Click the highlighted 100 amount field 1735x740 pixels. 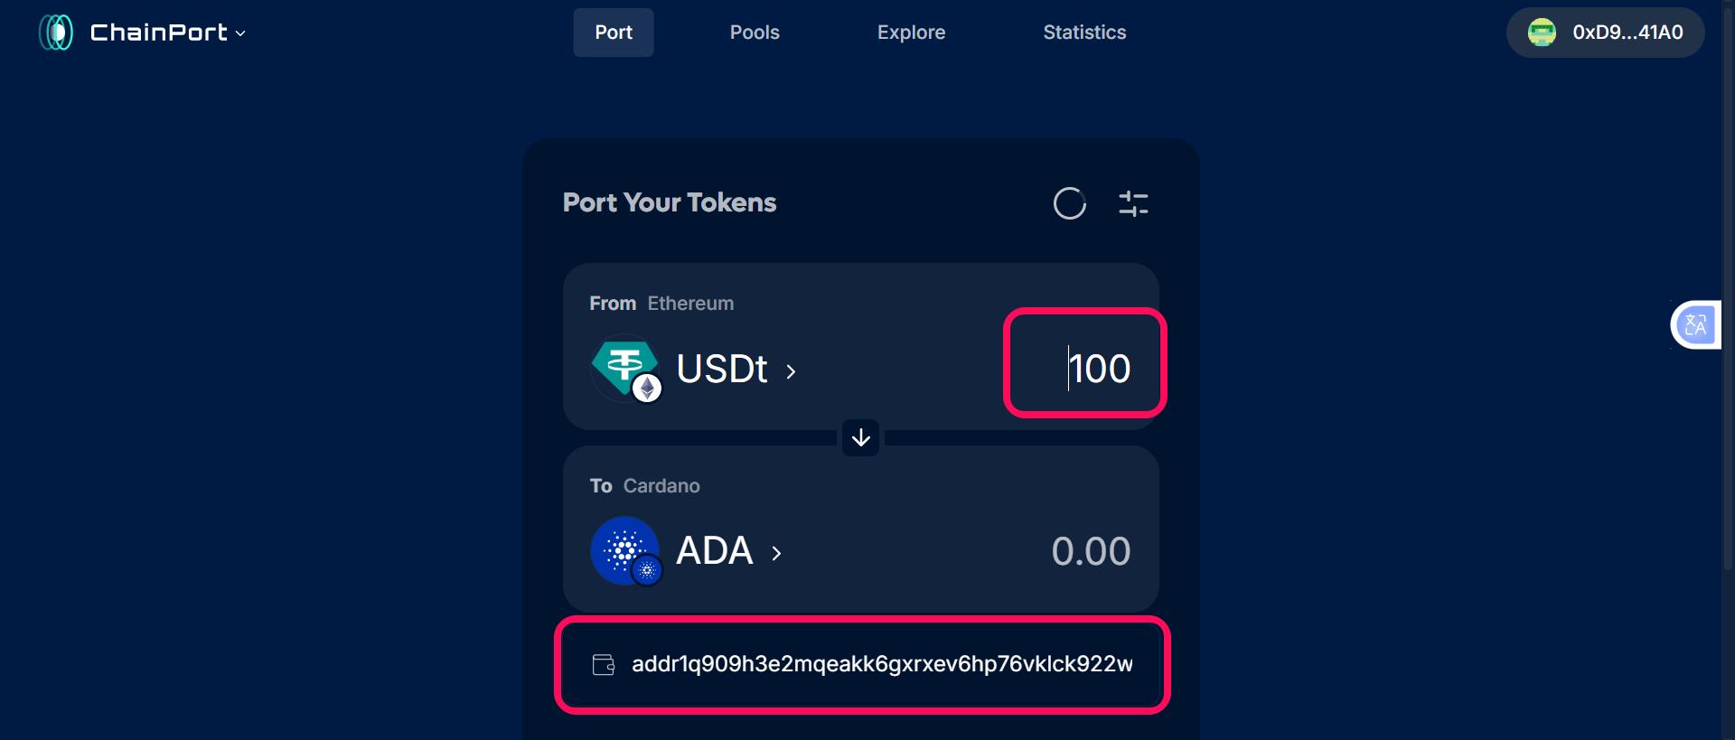tap(1084, 365)
